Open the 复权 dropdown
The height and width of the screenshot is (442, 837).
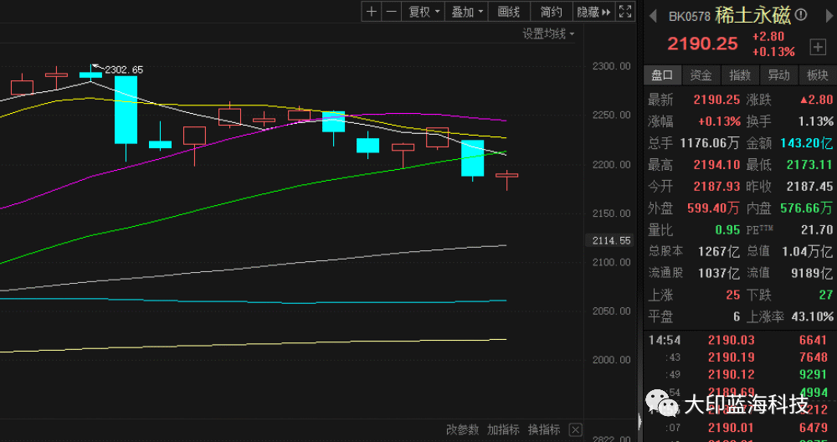click(x=423, y=12)
